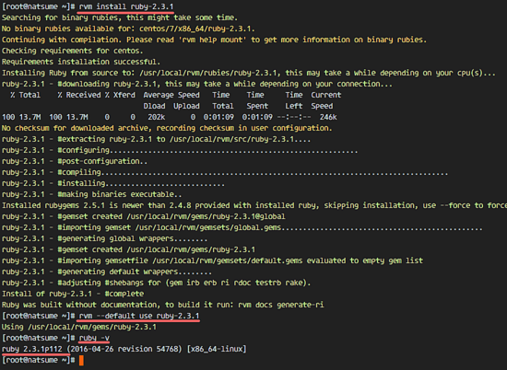Viewport: 507px width, 370px height.
Task: Click the '202k' download speed value
Action: click(x=157, y=117)
